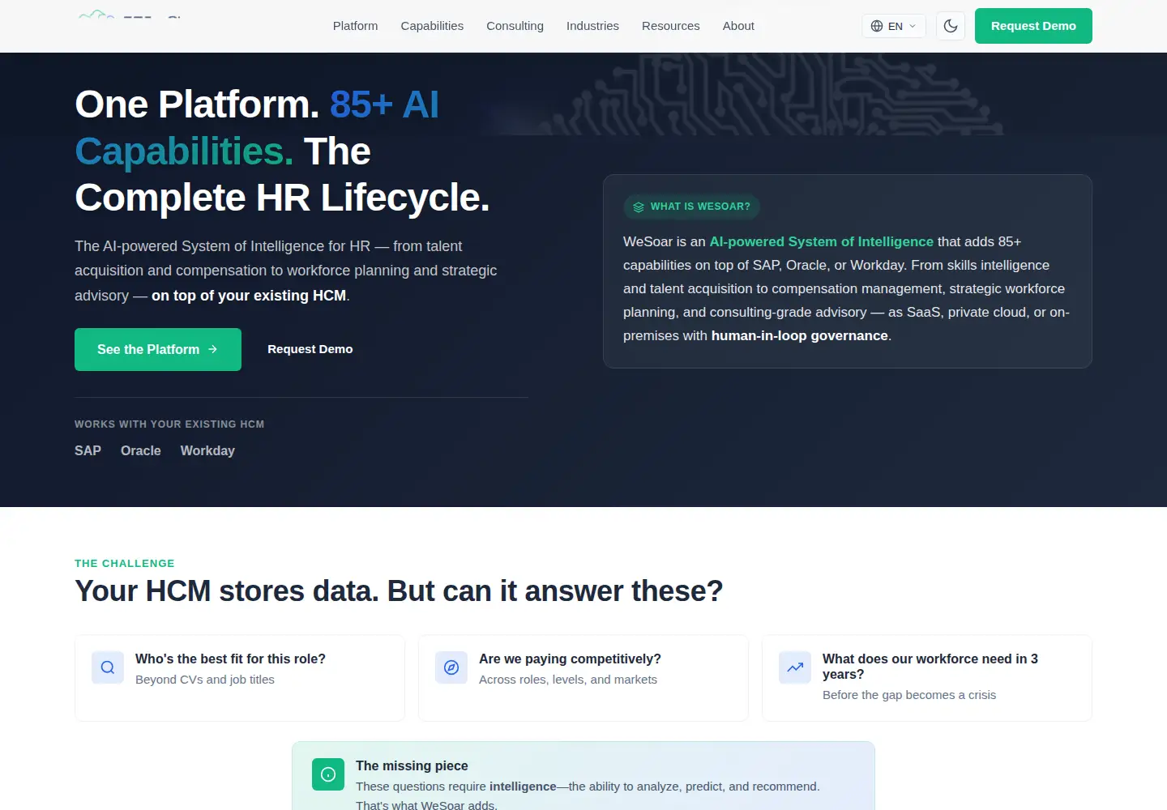Click the SAP label under existing HCM
This screenshot has height=810, width=1167.
pyautogui.click(x=88, y=450)
